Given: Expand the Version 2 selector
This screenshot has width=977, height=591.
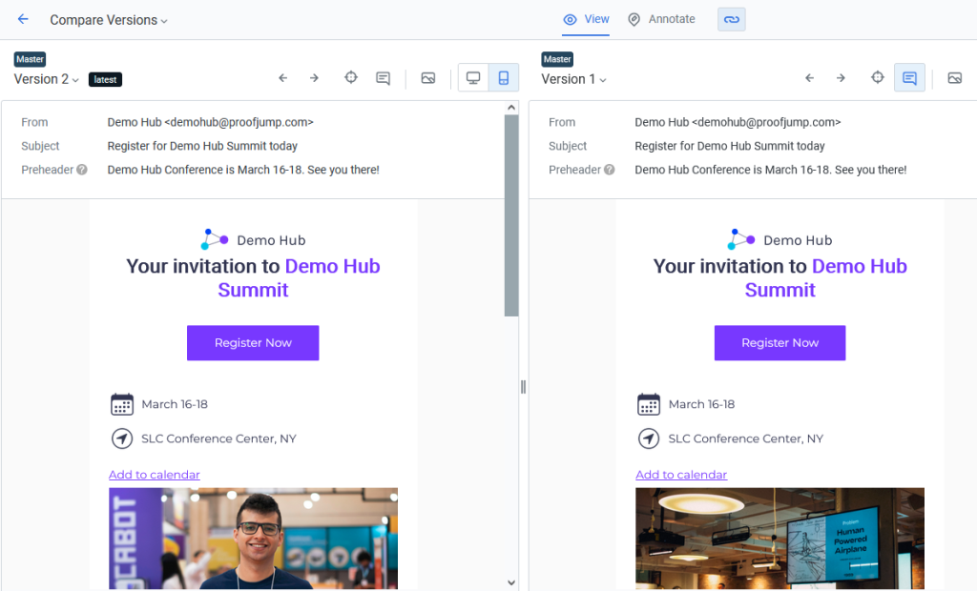Looking at the screenshot, I should pyautogui.click(x=46, y=79).
